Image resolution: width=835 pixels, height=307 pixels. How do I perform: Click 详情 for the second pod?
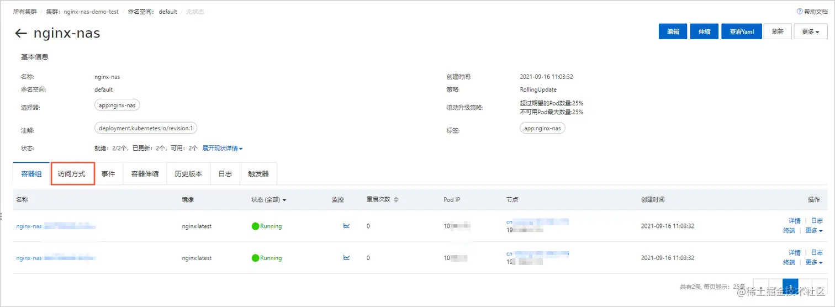794,252
